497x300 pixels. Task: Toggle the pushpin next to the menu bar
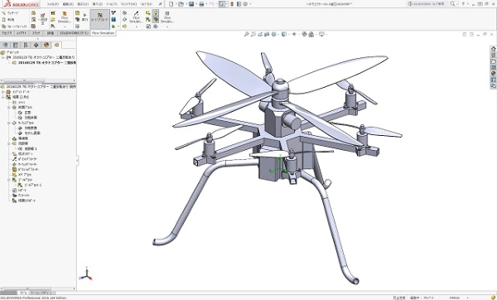(x=161, y=4)
